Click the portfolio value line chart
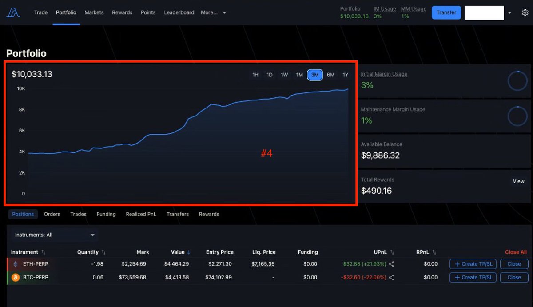533x307 pixels. pyautogui.click(x=188, y=141)
